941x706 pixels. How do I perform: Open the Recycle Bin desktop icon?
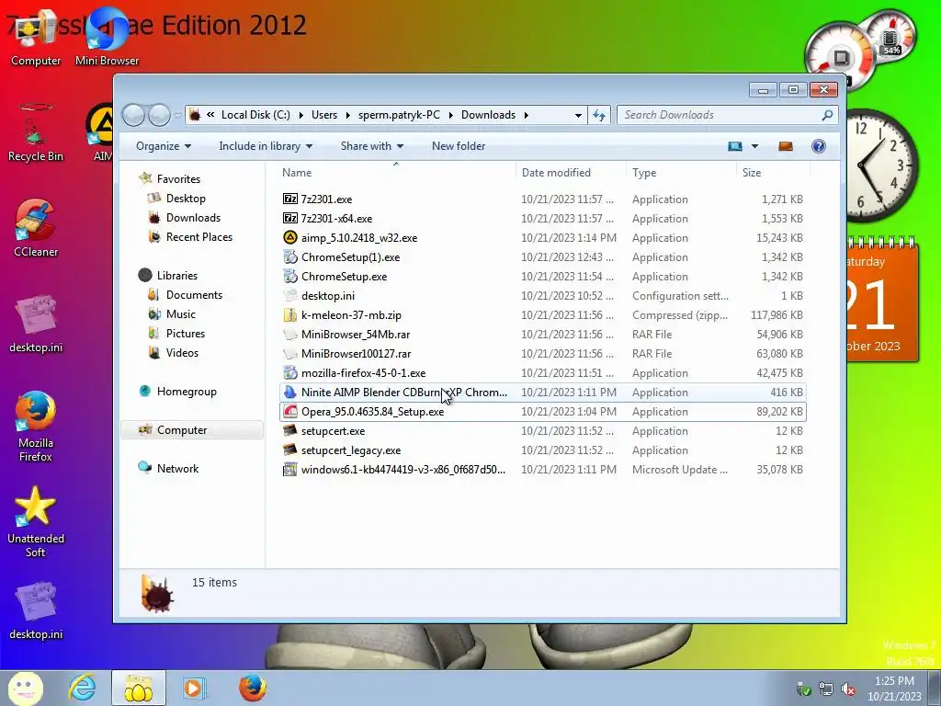pyautogui.click(x=36, y=132)
